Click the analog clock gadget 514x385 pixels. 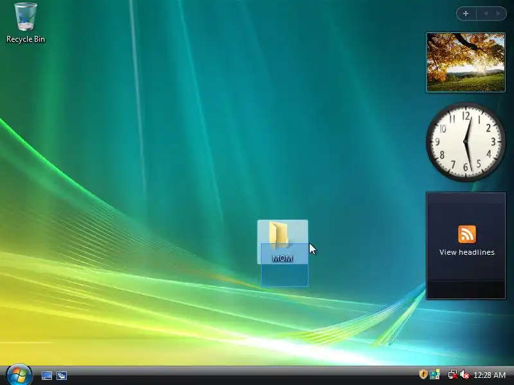[x=465, y=142]
